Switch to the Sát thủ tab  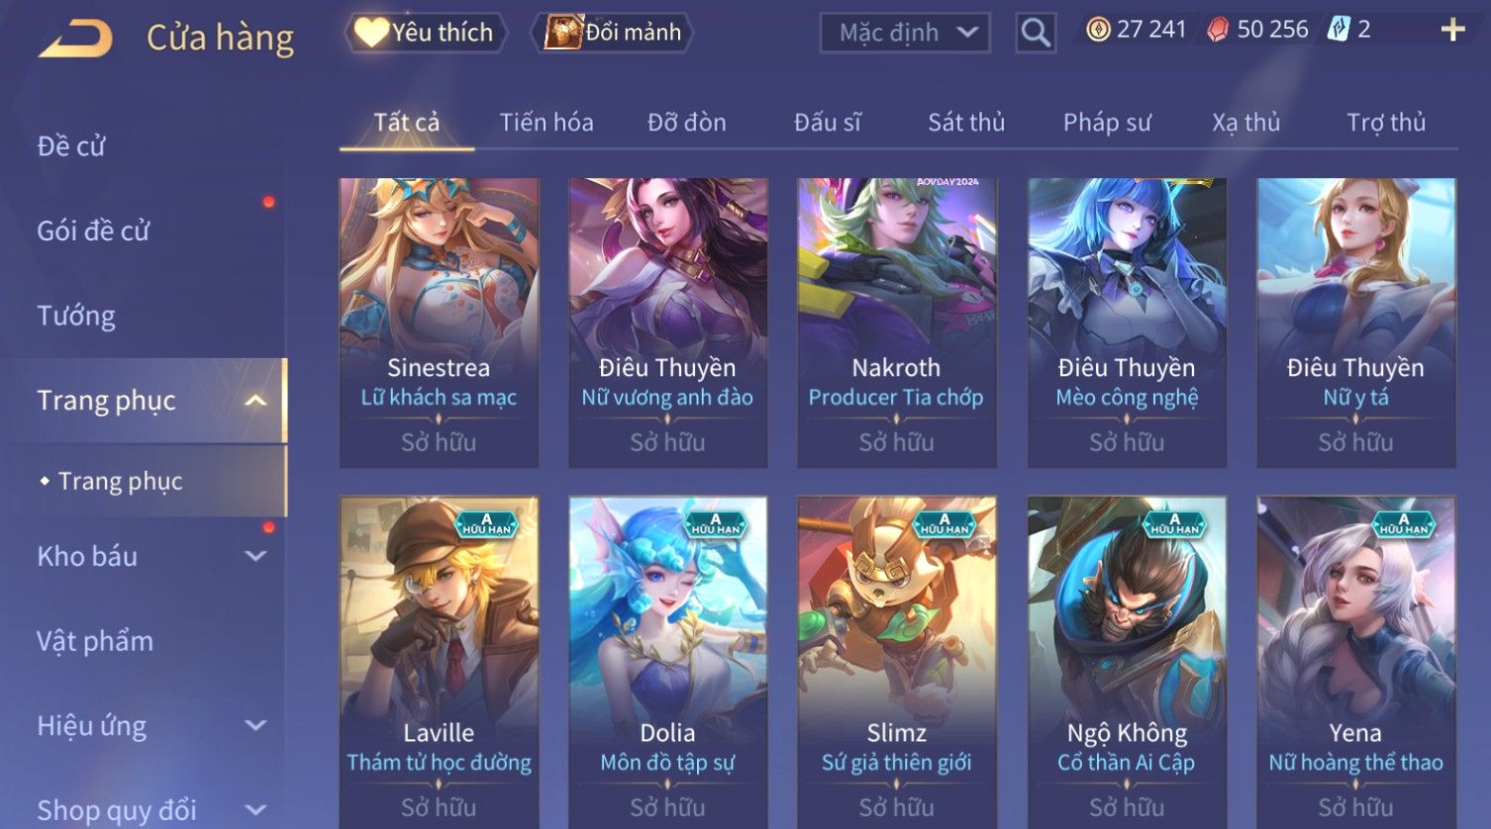click(x=966, y=123)
